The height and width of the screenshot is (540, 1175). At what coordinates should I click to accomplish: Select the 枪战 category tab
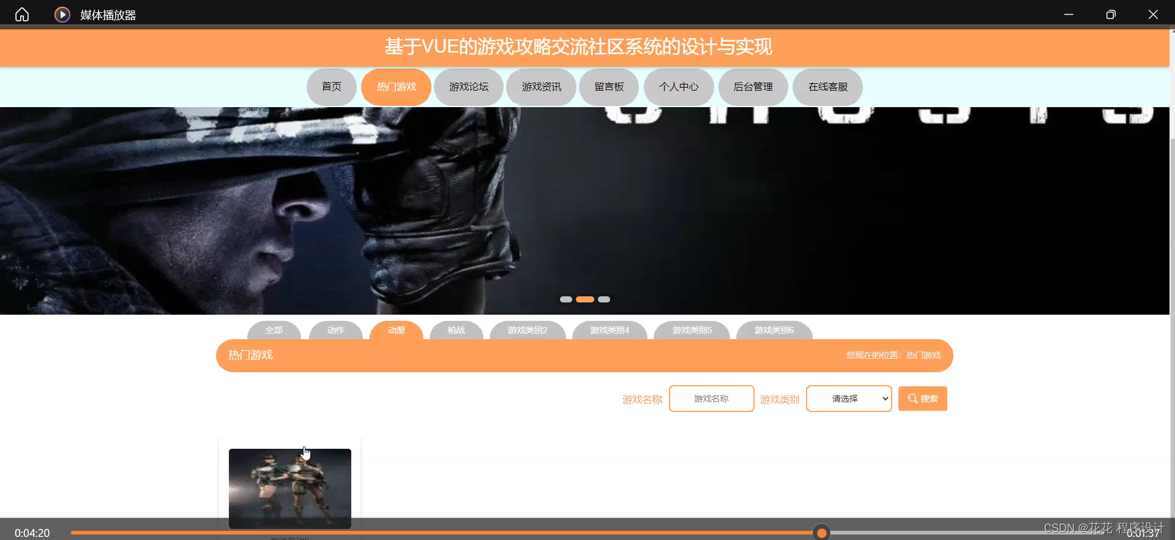click(457, 330)
